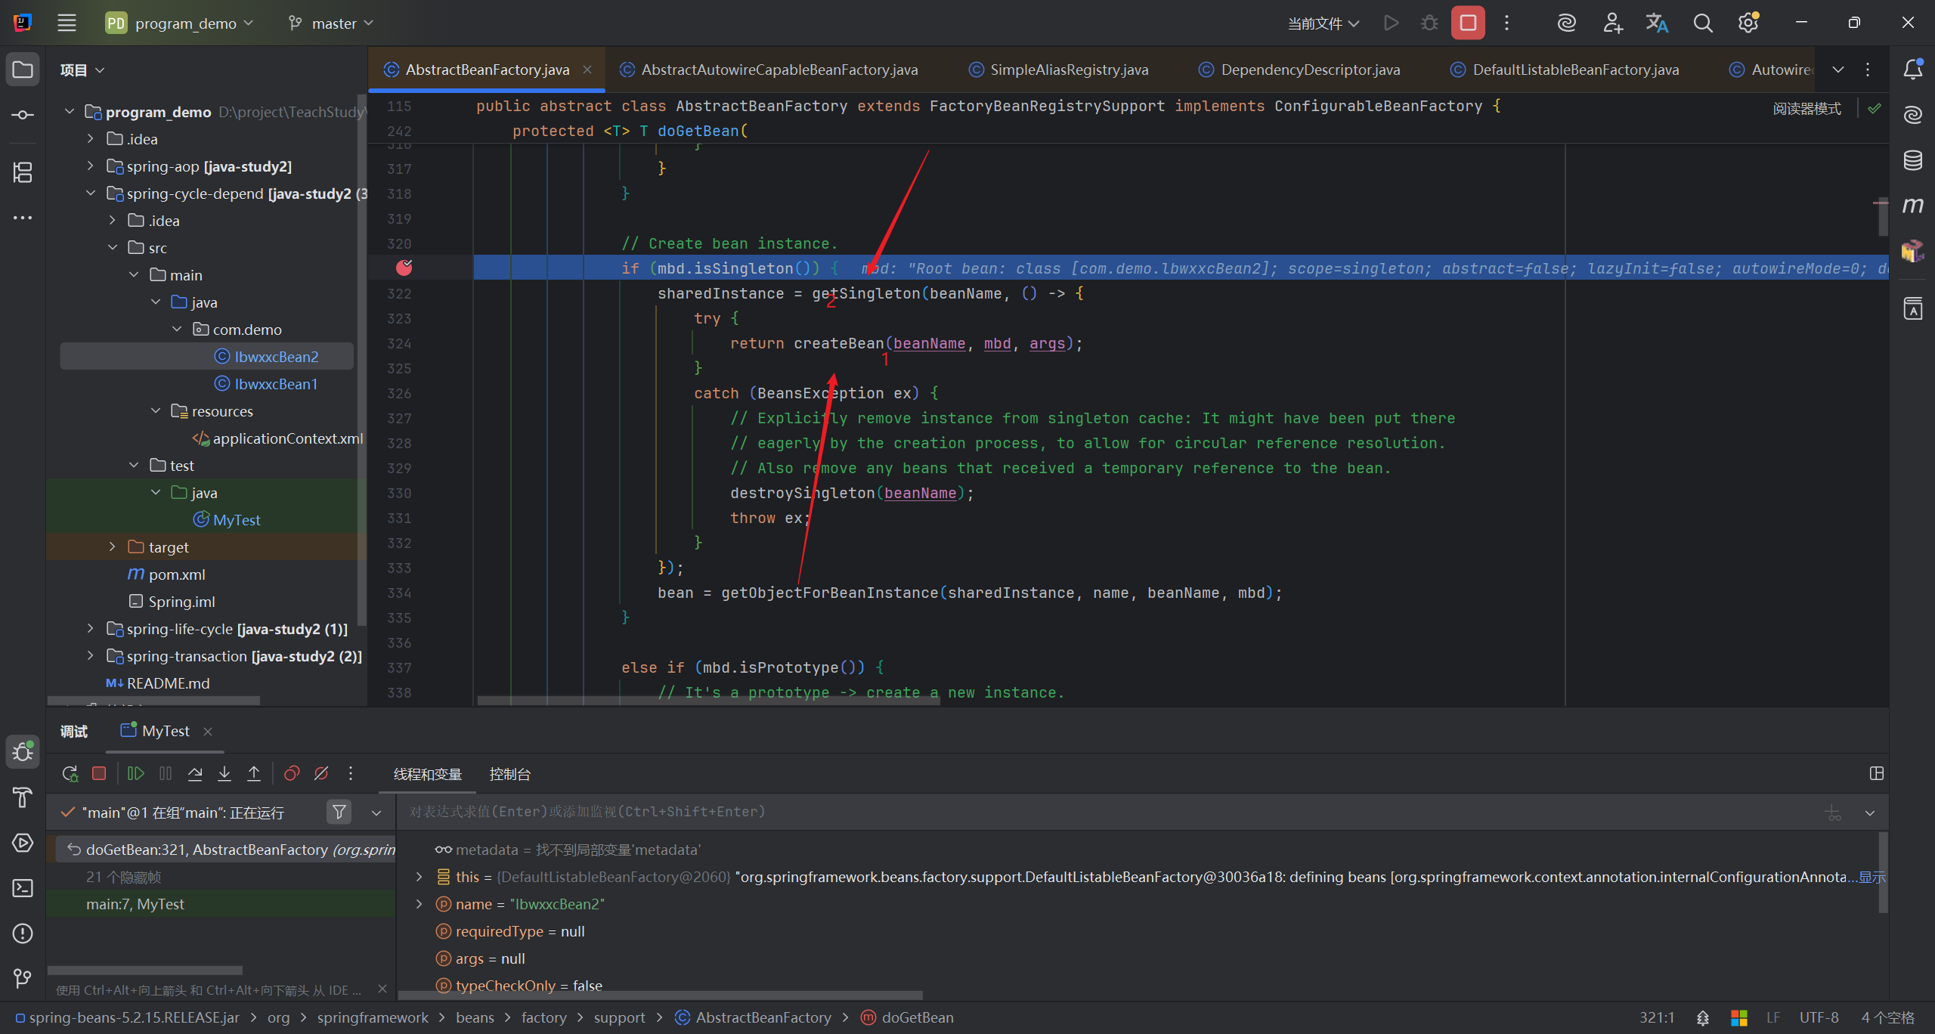The width and height of the screenshot is (1935, 1034).
Task: Expand the target folder in project tree
Action: 112,546
